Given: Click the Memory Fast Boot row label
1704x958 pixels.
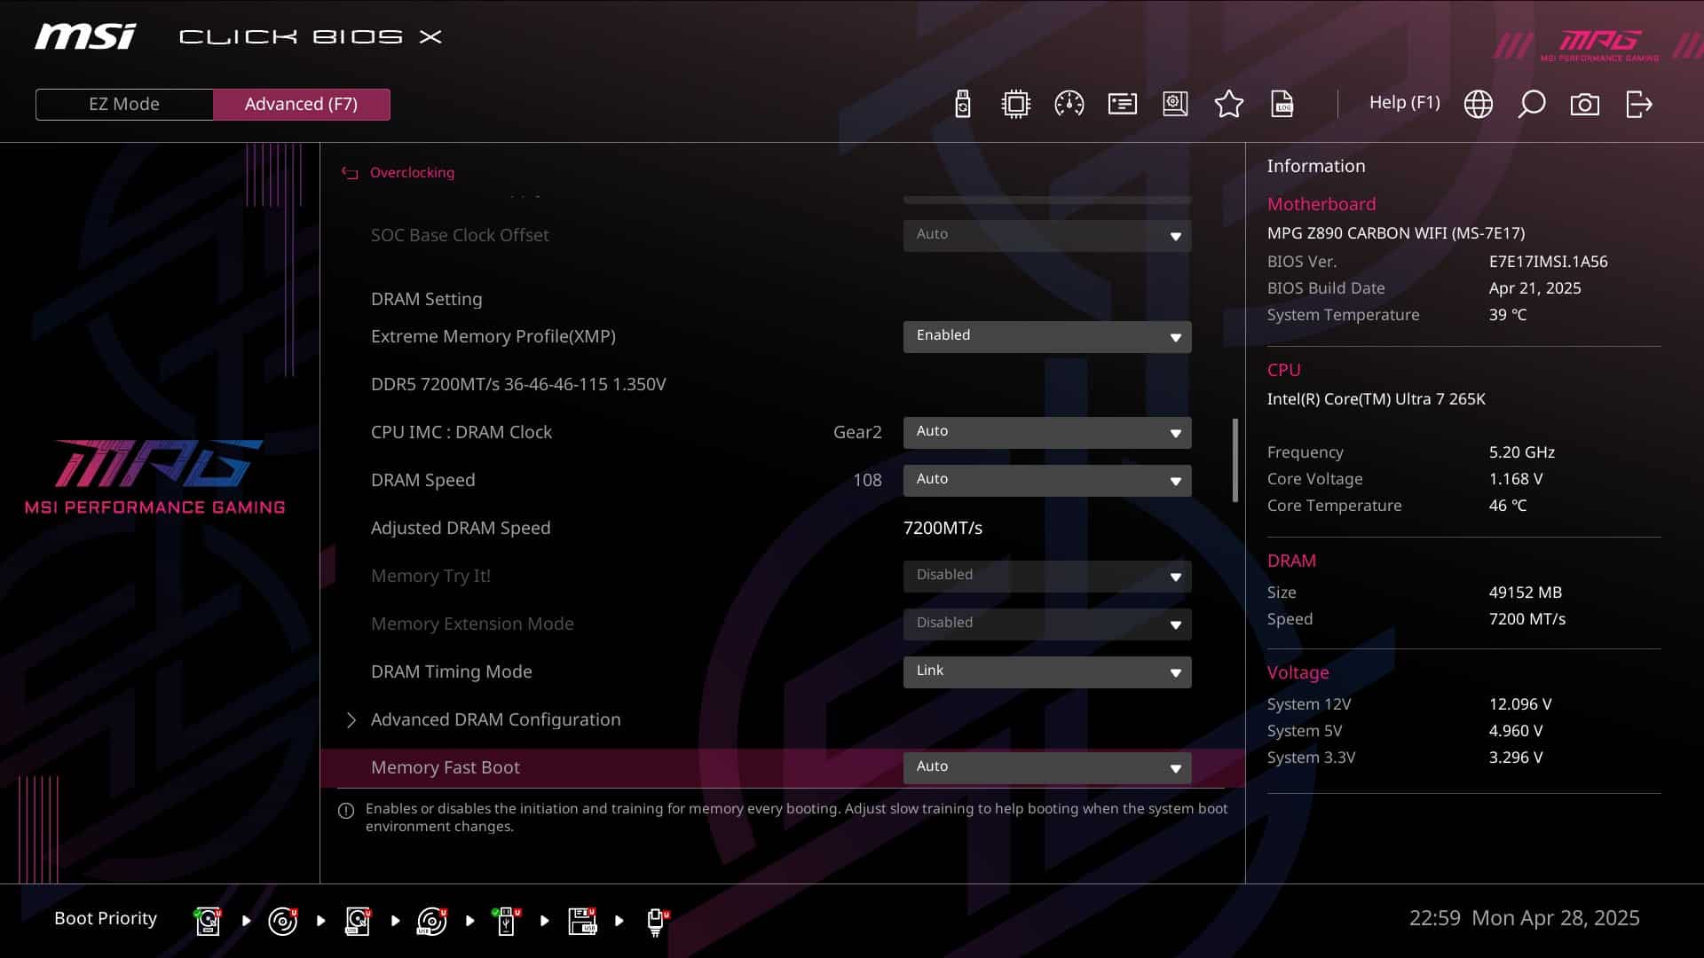Looking at the screenshot, I should 446,767.
